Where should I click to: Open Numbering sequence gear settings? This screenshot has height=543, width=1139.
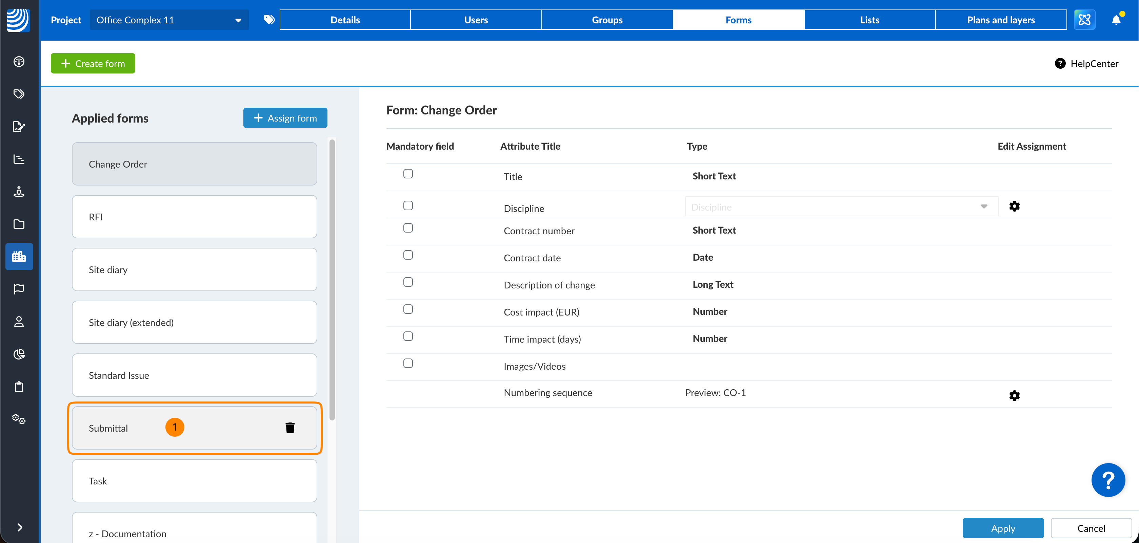[1014, 395]
